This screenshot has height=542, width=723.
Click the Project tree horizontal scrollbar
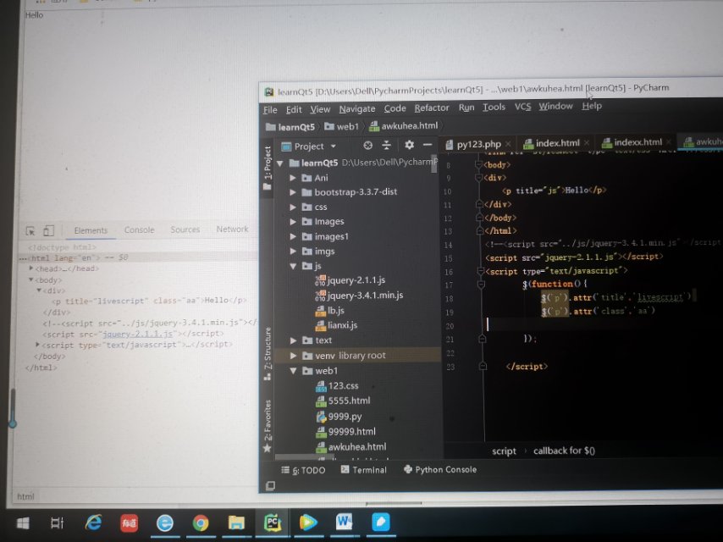coord(304,457)
